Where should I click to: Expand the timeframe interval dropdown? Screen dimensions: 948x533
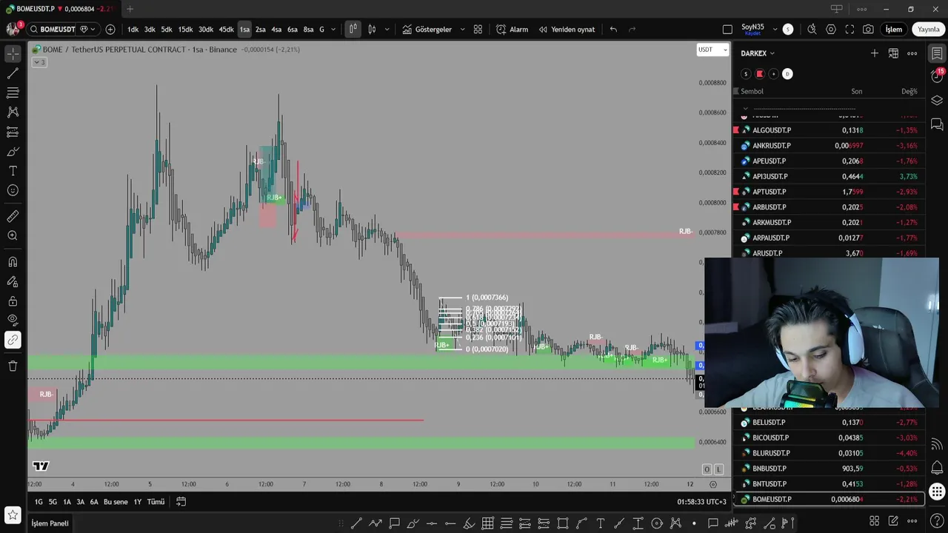[333, 30]
